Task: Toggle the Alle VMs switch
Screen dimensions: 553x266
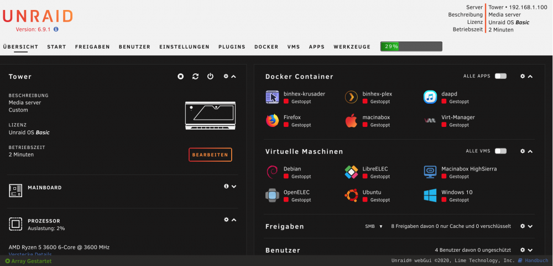Action: [500, 151]
